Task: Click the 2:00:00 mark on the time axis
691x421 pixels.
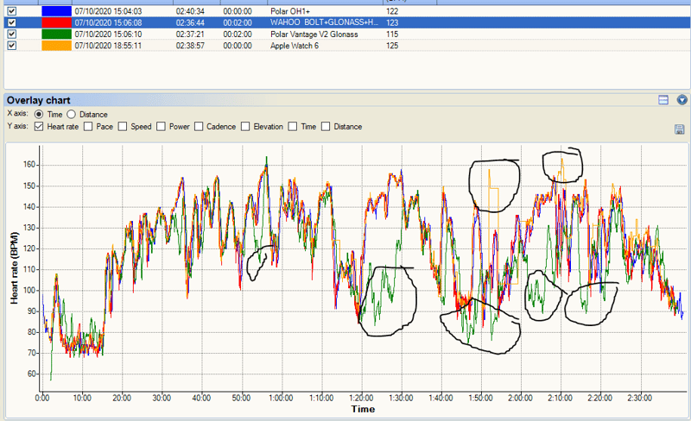Action: pos(521,398)
